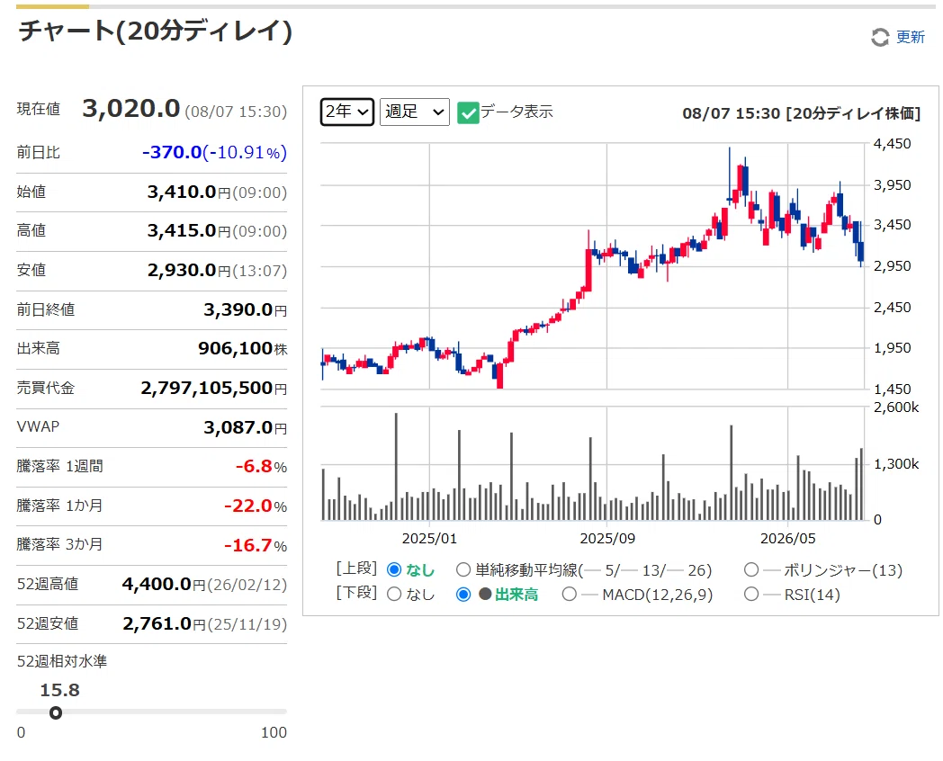Uncheck the データ表示 checkbox
The image size is (943, 761).
click(x=468, y=112)
